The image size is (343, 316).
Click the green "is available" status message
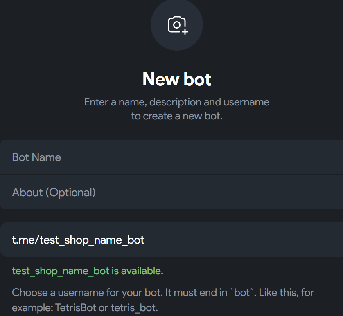137,271
